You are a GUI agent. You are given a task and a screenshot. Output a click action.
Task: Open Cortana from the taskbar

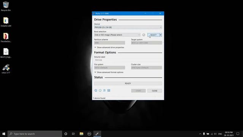coord(66,134)
